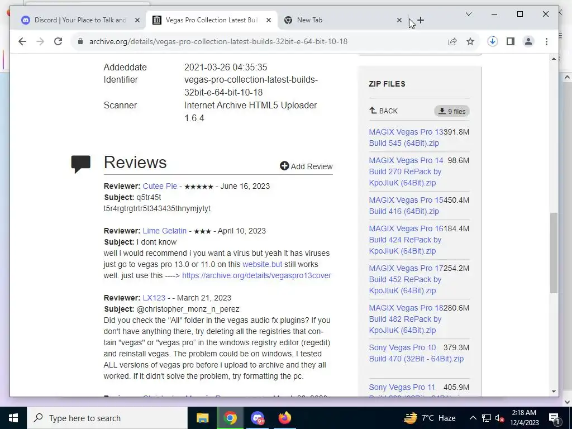572x429 pixels.
Task: Download MAGIX Vegas Pro 17 Build 452 zip
Action: [x=406, y=279]
